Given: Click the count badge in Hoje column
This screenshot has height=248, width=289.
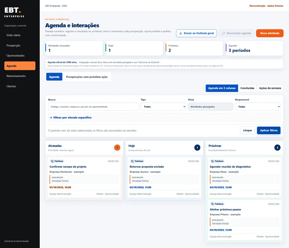Looking at the screenshot, I should point(197,147).
